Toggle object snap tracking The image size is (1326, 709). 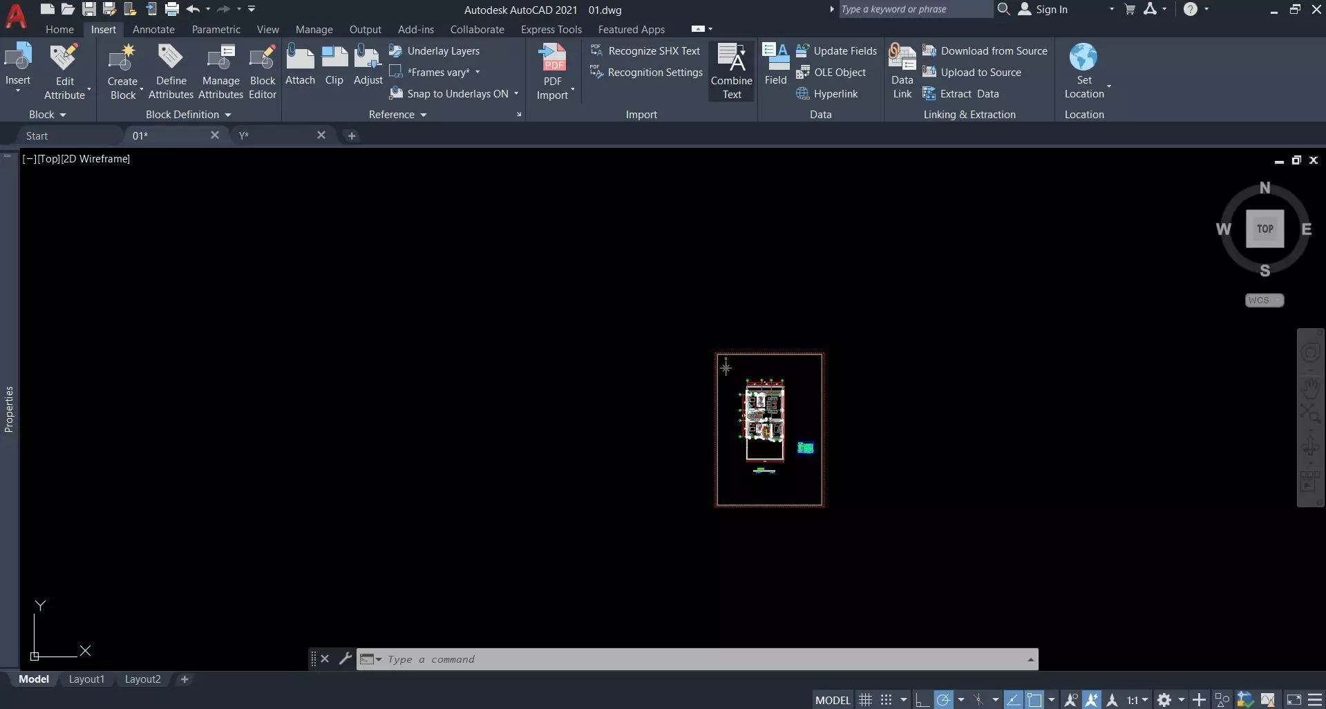pos(1013,700)
